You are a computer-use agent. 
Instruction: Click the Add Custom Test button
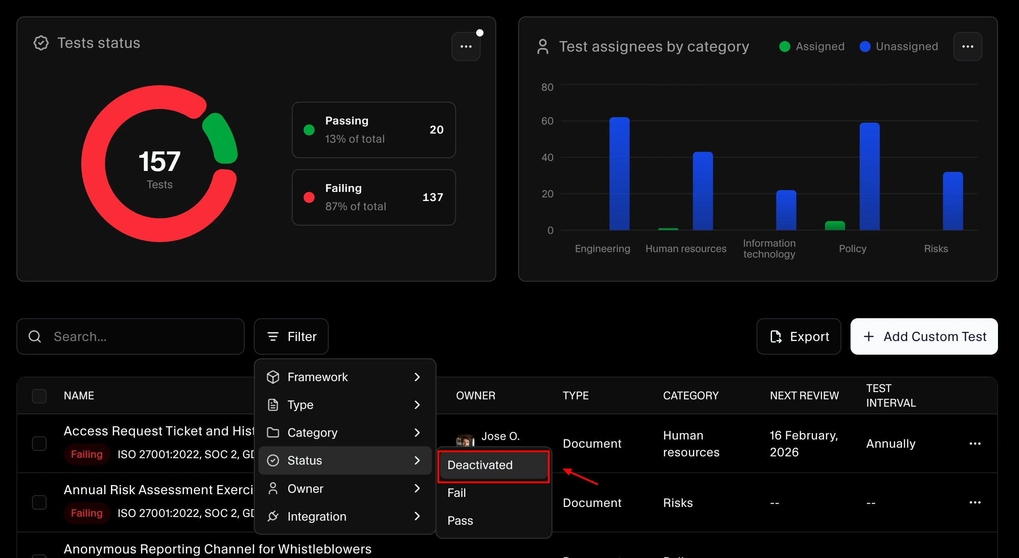(924, 336)
